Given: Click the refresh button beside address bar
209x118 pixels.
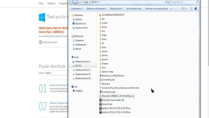Looking at the screenshot, I should (169, 2).
